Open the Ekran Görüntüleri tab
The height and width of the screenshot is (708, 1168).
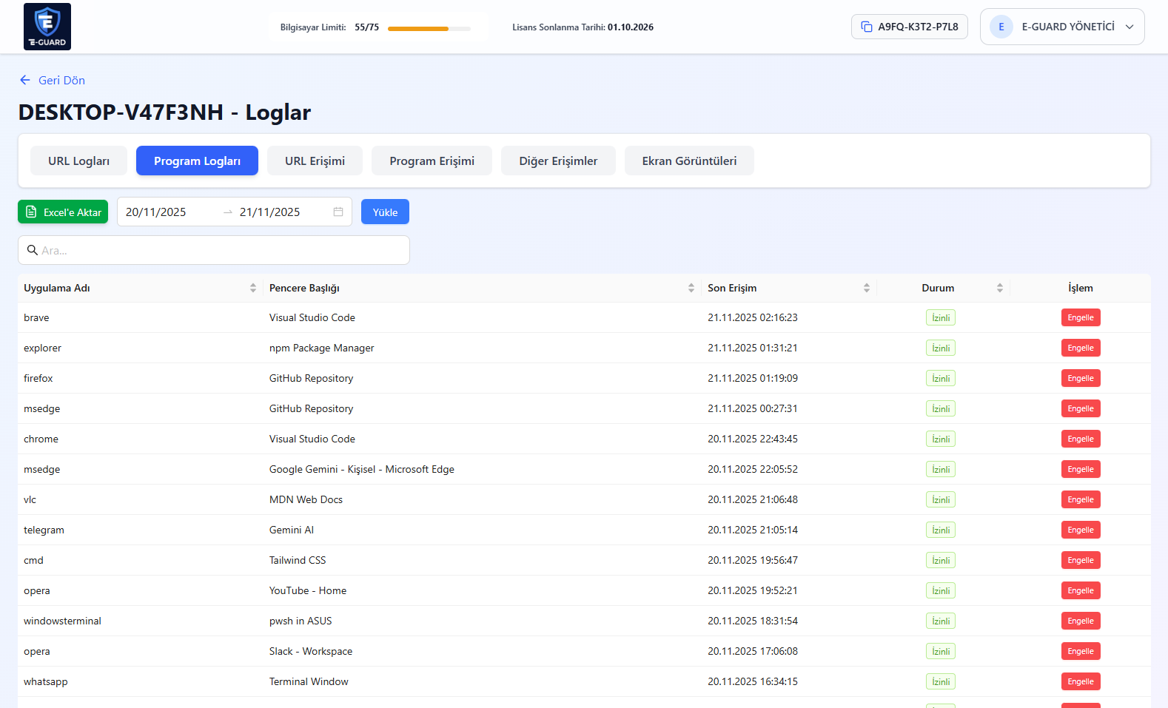pyautogui.click(x=688, y=161)
